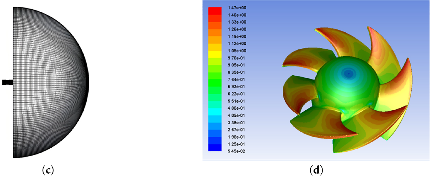
Task: Select the yellow band of the color scale
Action: (215, 54)
